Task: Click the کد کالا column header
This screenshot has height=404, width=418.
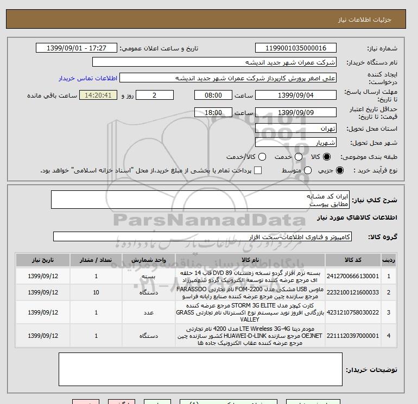Action: 353,260
